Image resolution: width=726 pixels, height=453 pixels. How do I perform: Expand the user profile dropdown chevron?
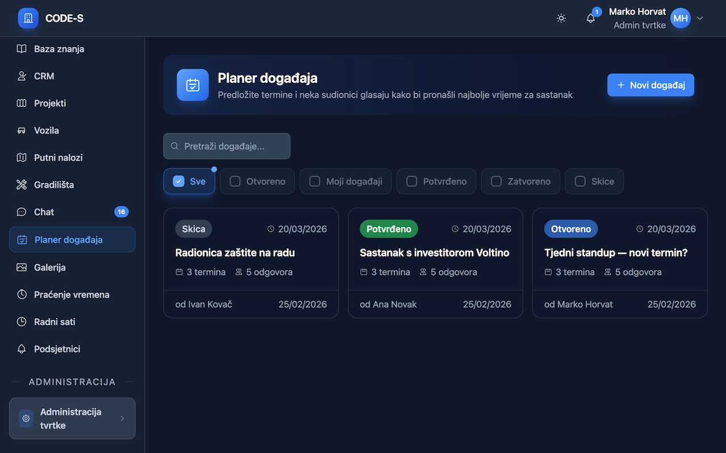coord(700,18)
